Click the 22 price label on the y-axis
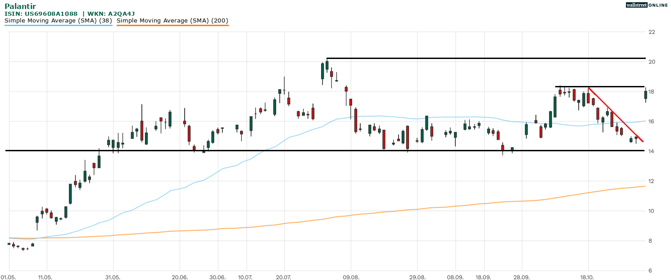 pos(651,32)
